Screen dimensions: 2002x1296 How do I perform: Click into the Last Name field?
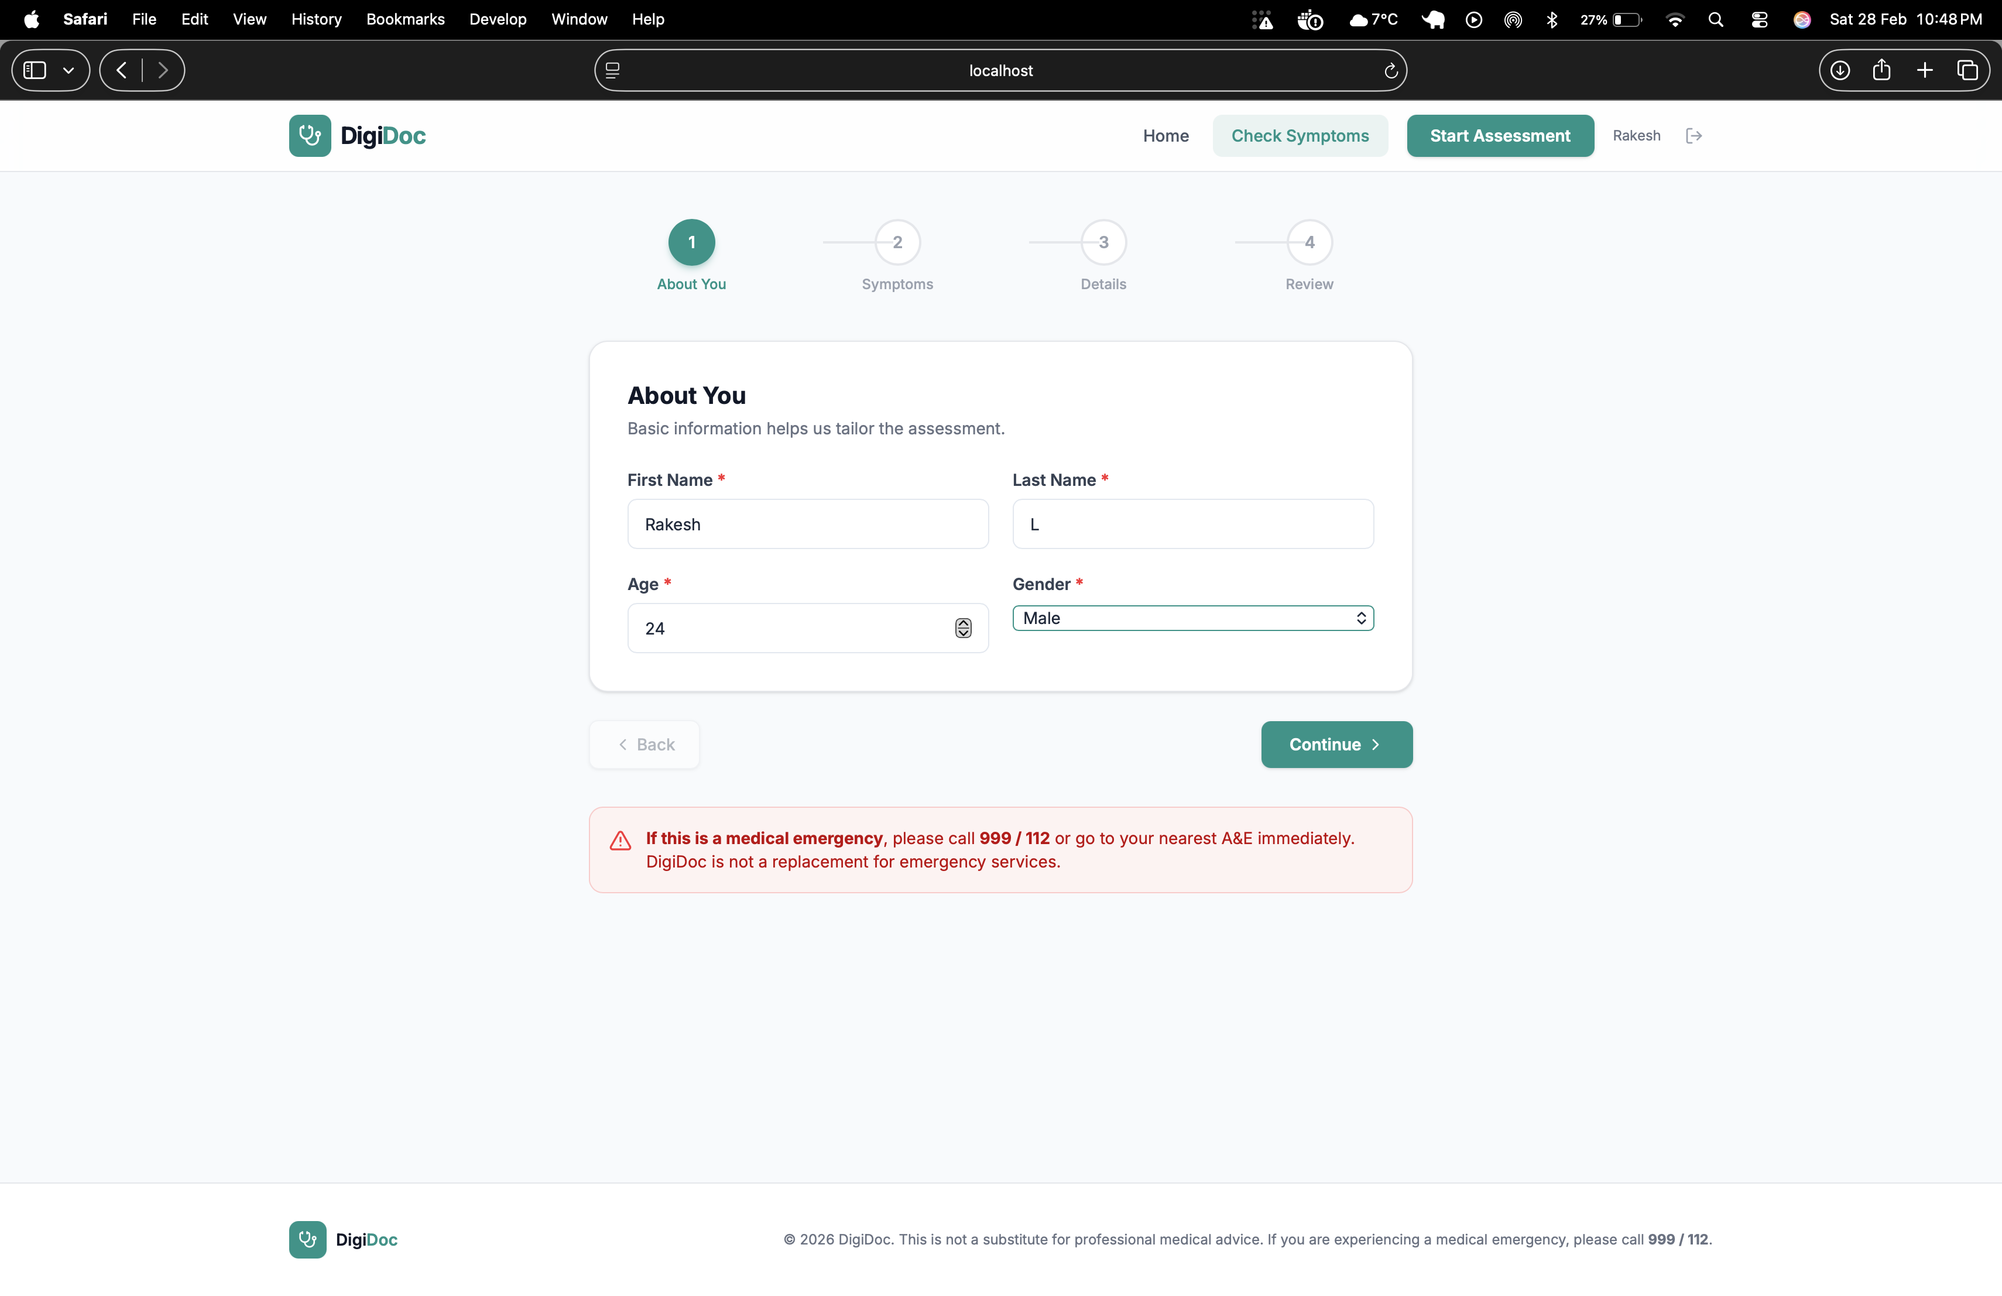pos(1192,524)
